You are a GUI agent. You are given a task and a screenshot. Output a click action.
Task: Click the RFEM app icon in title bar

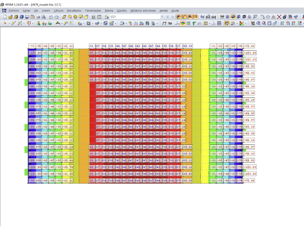[x=2, y=4]
